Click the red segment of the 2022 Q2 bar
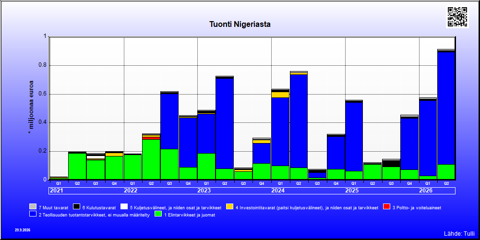The height and width of the screenshot is (240, 480). point(151,138)
